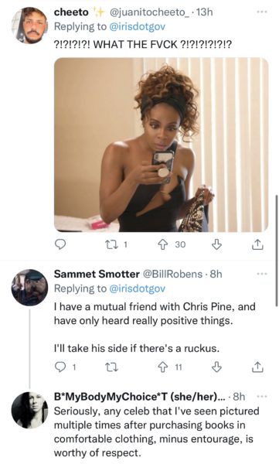The image size is (279, 464).
Task: Click the vertical scrollbar on the right
Action: [x=277, y=251]
